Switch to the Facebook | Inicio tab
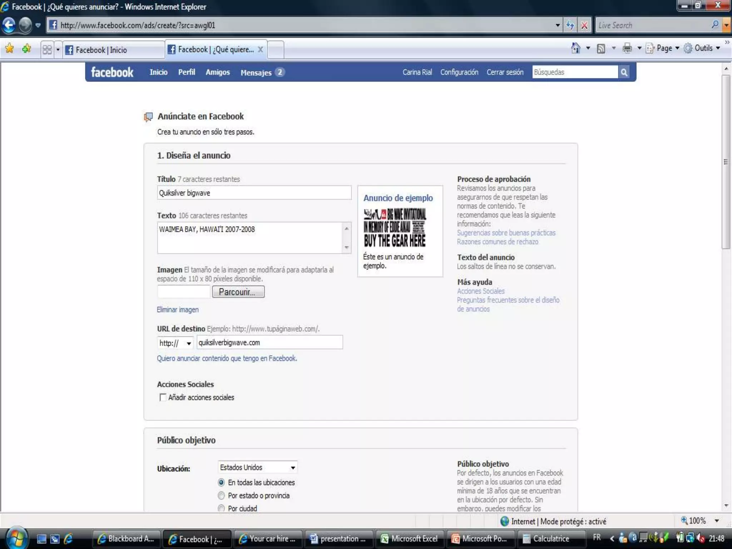 point(114,50)
